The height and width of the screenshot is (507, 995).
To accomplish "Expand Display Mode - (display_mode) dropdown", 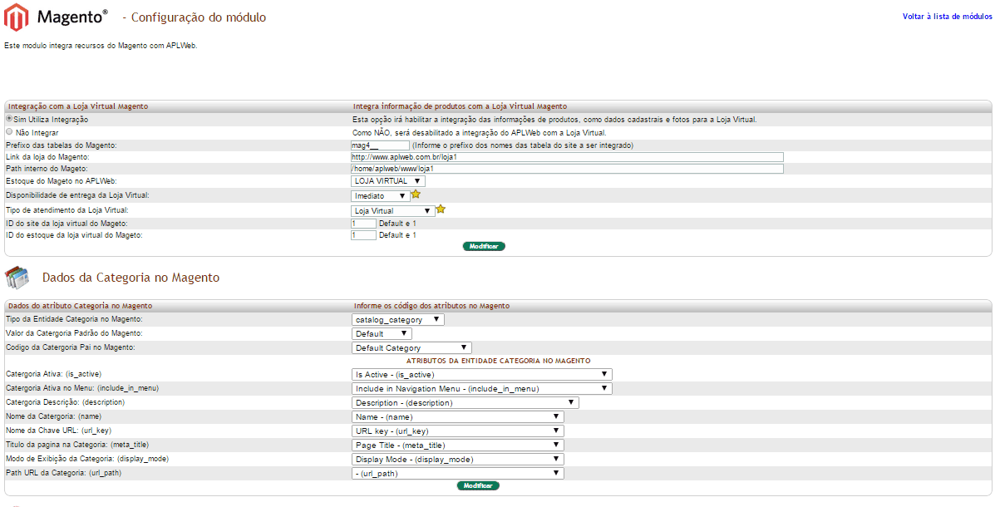I will [457, 459].
